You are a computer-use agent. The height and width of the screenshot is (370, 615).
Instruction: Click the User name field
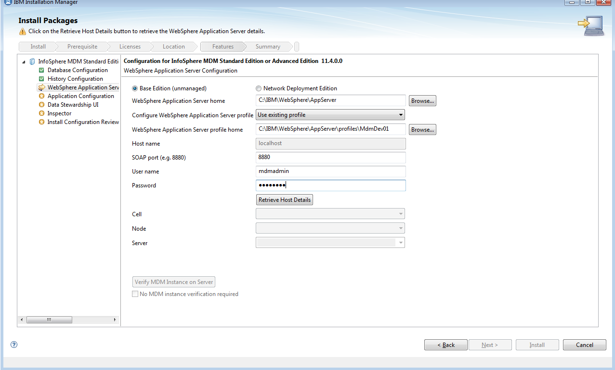pos(331,172)
